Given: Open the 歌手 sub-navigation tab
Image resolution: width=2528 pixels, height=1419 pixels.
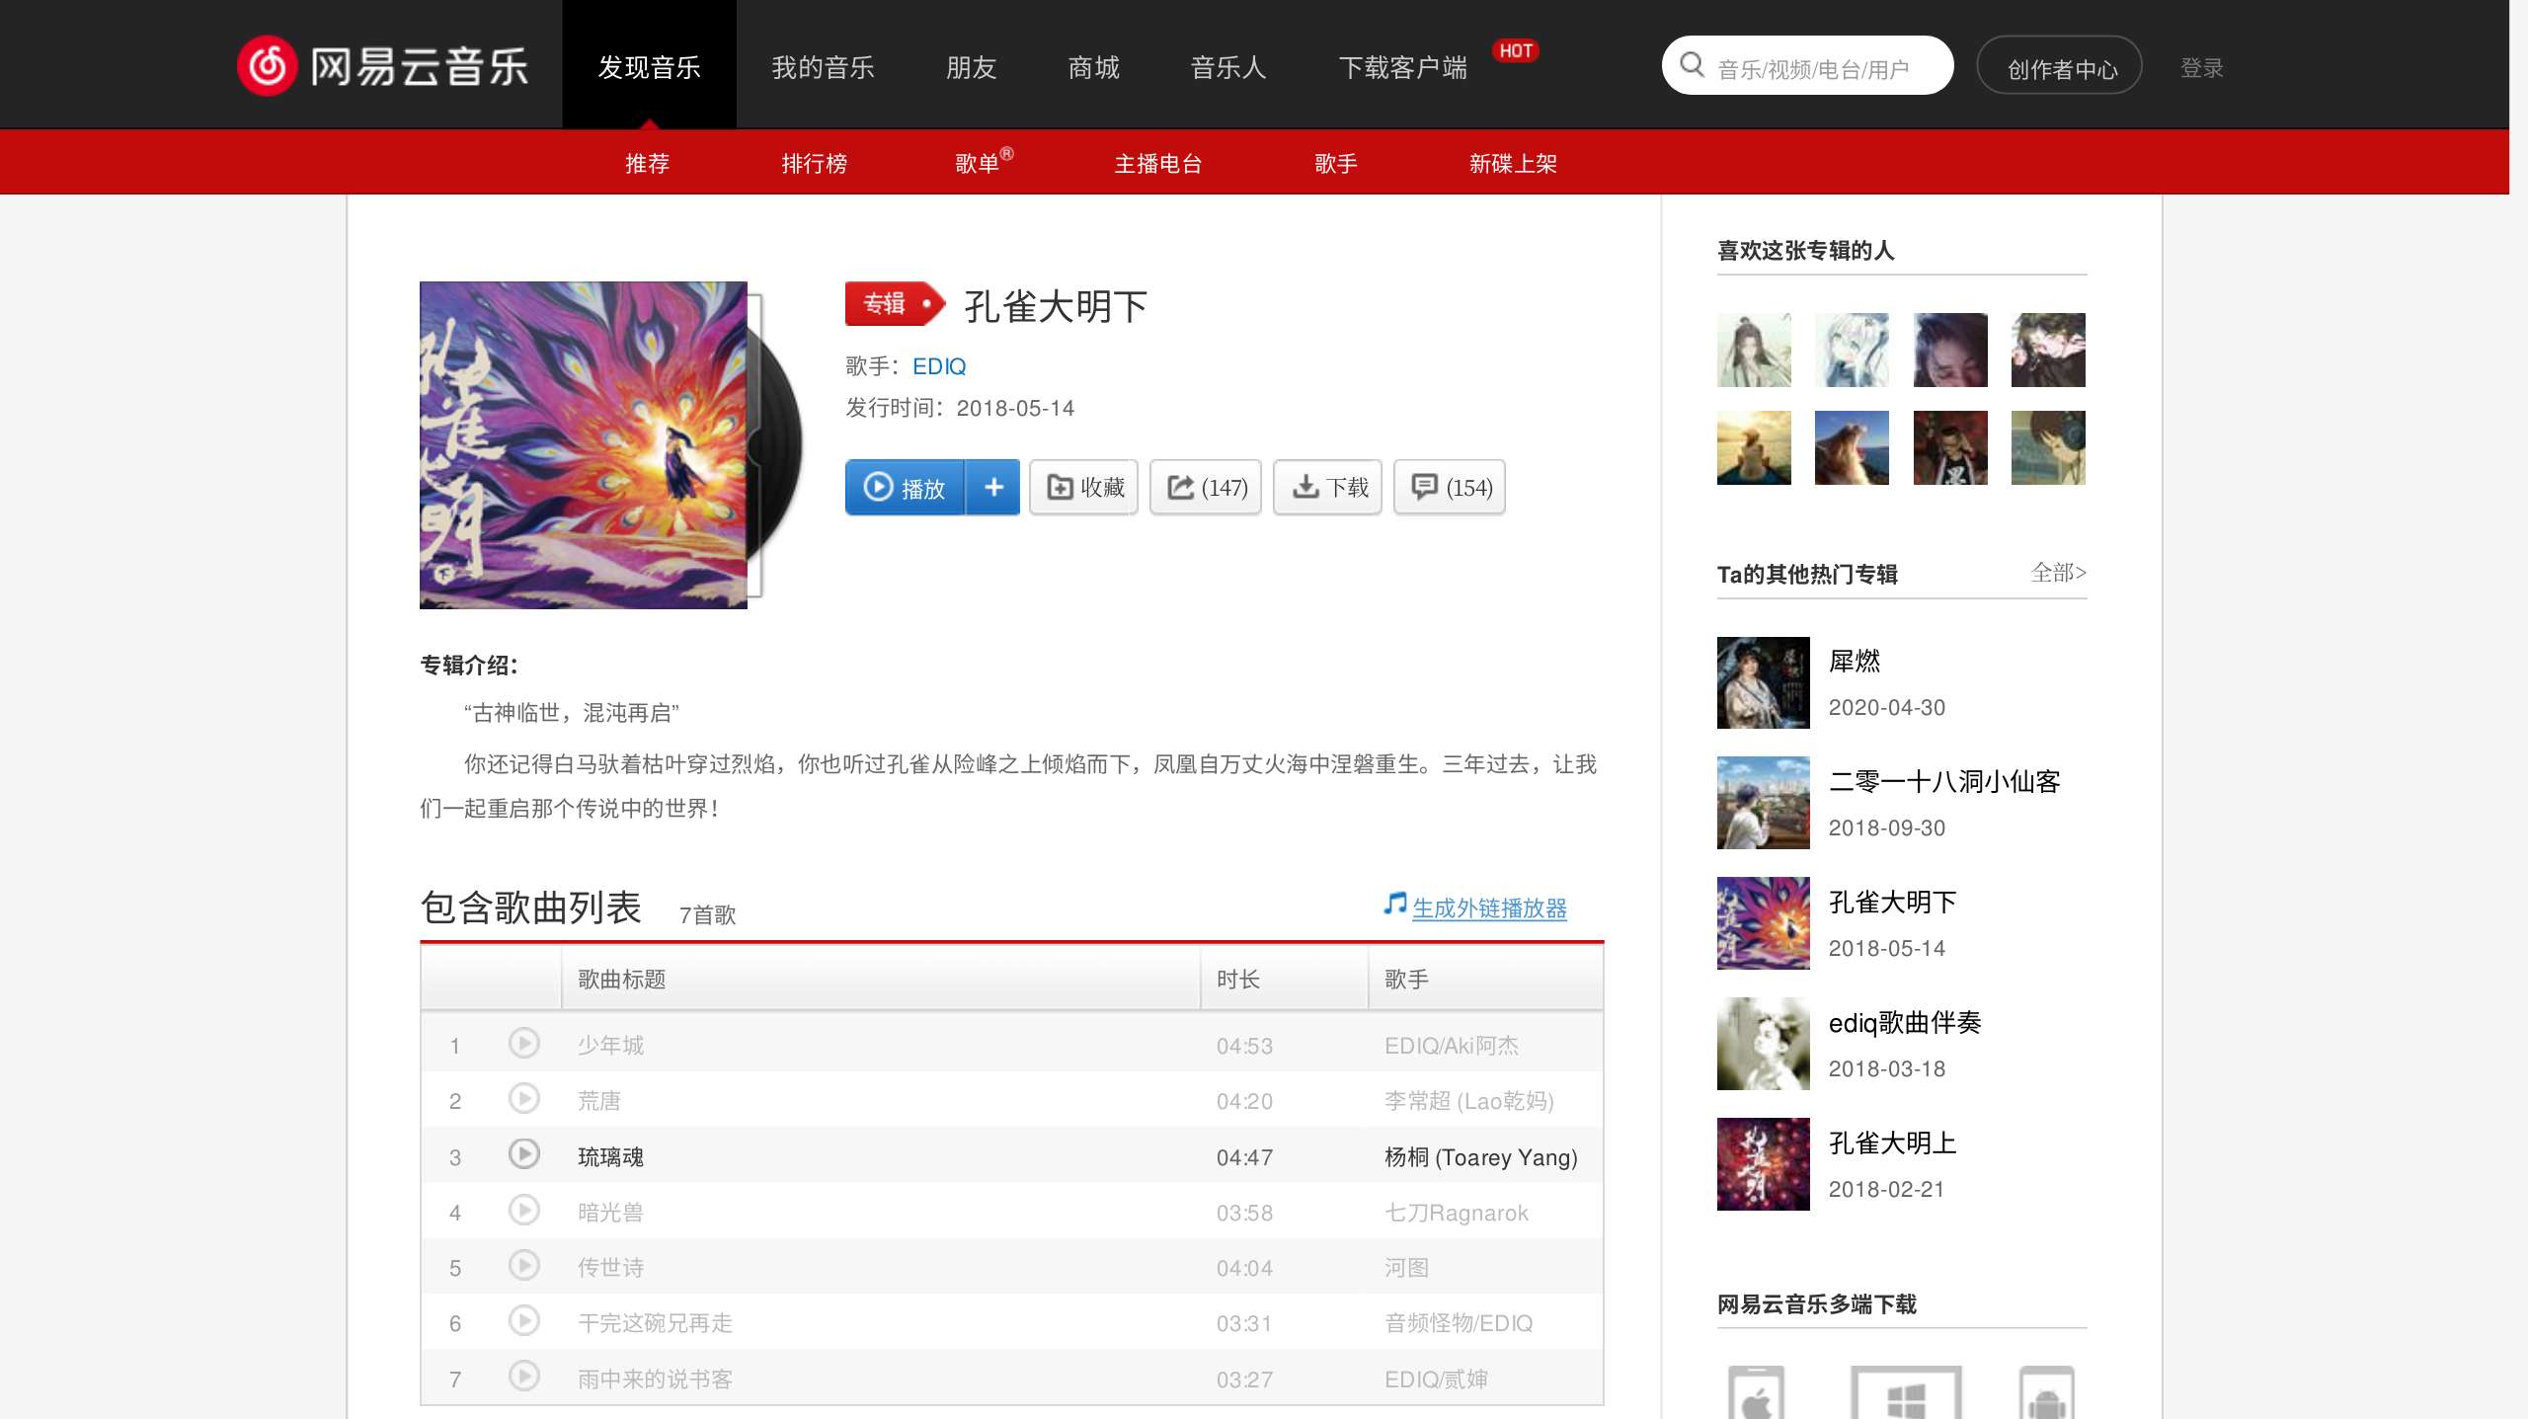Looking at the screenshot, I should (x=1335, y=163).
